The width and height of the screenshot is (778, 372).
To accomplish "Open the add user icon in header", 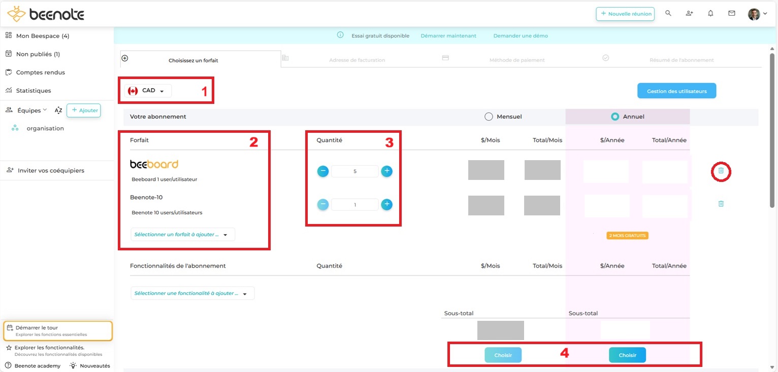I will click(x=689, y=14).
